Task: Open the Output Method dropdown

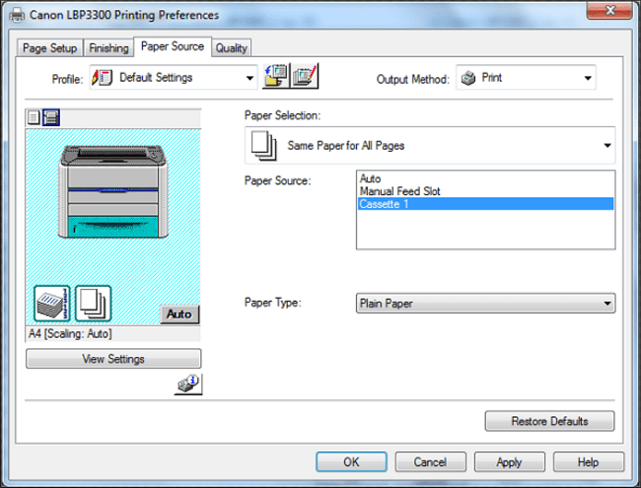Action: point(526,78)
